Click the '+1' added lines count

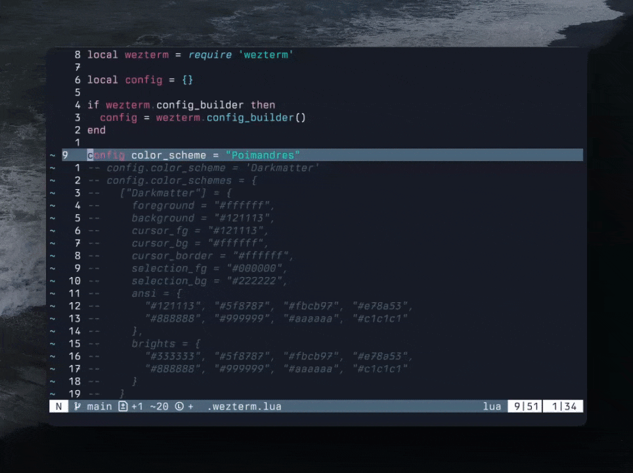[137, 407]
